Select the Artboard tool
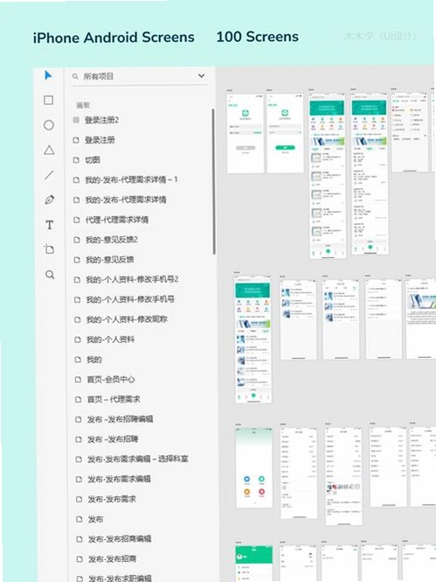The image size is (436, 582). coord(50,249)
